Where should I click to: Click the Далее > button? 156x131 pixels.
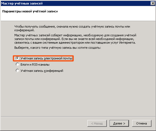(x=119, y=123)
